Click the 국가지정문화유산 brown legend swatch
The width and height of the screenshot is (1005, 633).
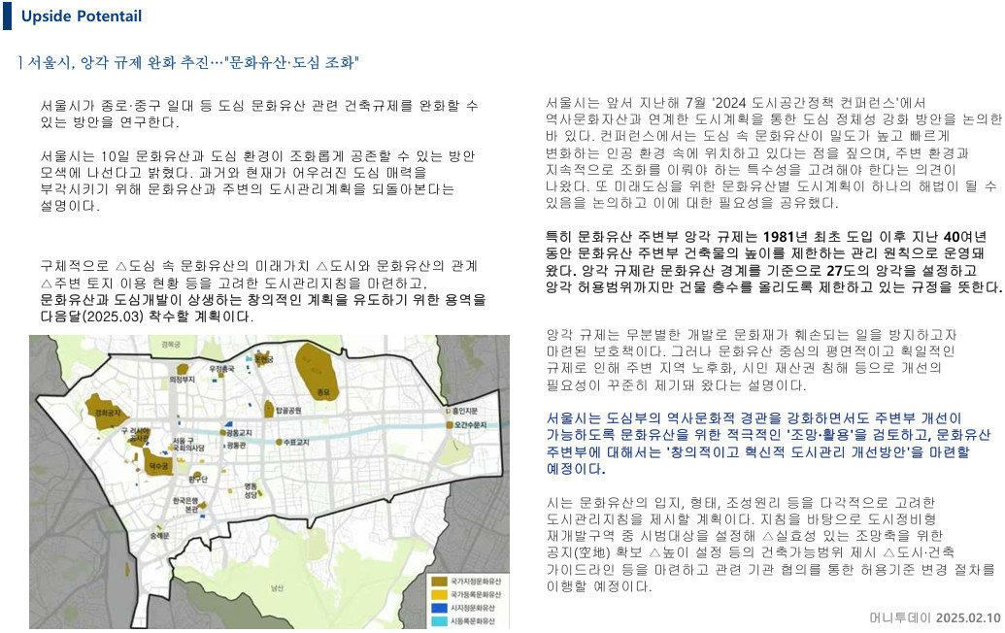[439, 582]
